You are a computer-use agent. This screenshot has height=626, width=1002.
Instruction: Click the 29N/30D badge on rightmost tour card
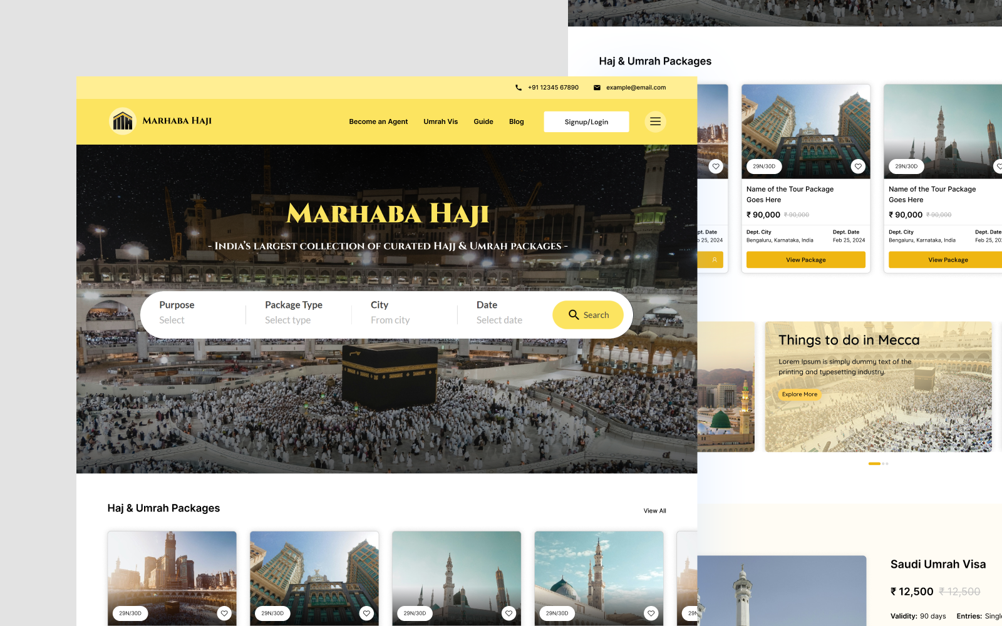pyautogui.click(x=906, y=167)
